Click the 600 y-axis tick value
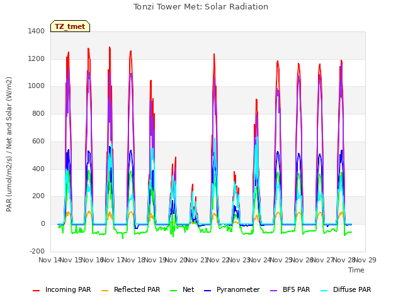This screenshot has width=403, height=302. [x=38, y=141]
